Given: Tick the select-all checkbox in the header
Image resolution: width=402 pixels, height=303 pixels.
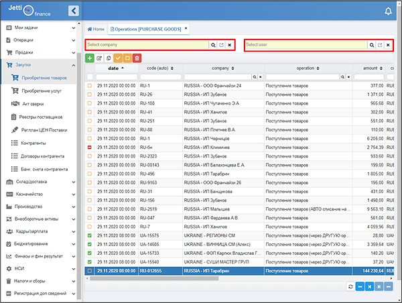Looking at the screenshot, I should coord(90,76).
